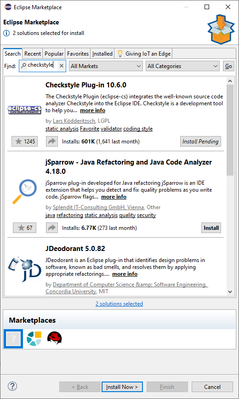Click the Go search button
This screenshot has width=239, height=399.
coord(228,66)
